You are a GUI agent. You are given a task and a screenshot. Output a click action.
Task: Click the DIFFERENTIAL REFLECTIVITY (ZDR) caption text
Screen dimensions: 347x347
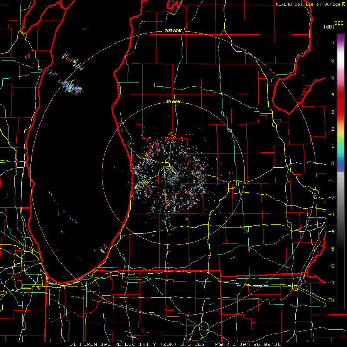click(x=124, y=344)
